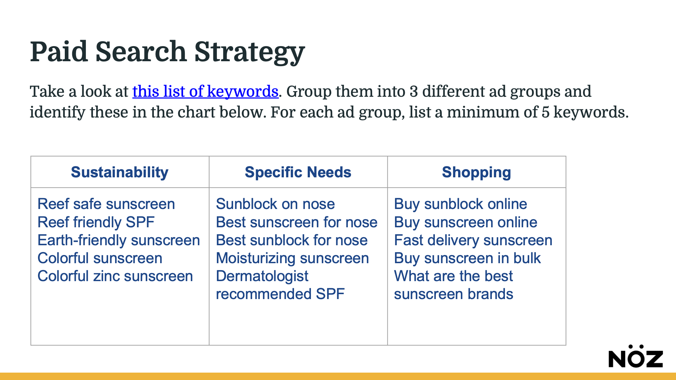This screenshot has width=676, height=380.
Task: Click the Paid Search Strategy title
Action: pyautogui.click(x=167, y=52)
